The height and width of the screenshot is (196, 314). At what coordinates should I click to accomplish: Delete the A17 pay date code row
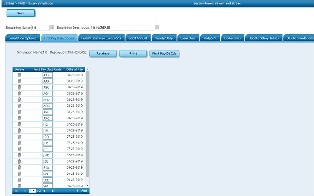19,75
